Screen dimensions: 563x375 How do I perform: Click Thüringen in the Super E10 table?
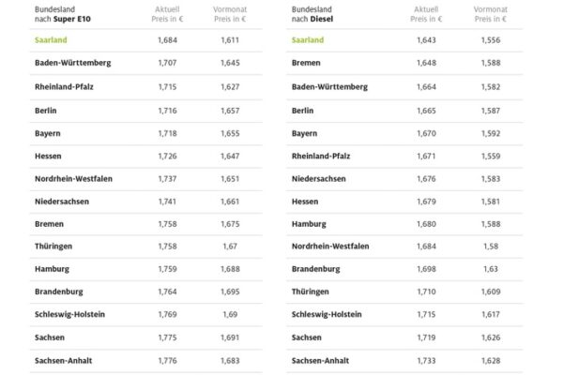coord(53,247)
